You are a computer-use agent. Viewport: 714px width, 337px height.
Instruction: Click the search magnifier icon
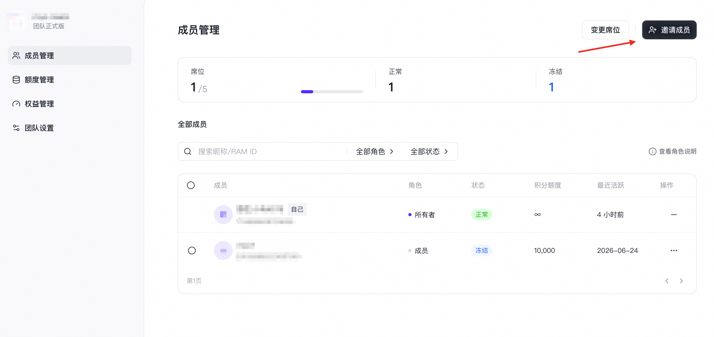[x=188, y=151]
